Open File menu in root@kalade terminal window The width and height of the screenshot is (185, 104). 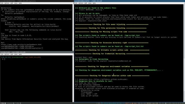[x=2, y=54]
